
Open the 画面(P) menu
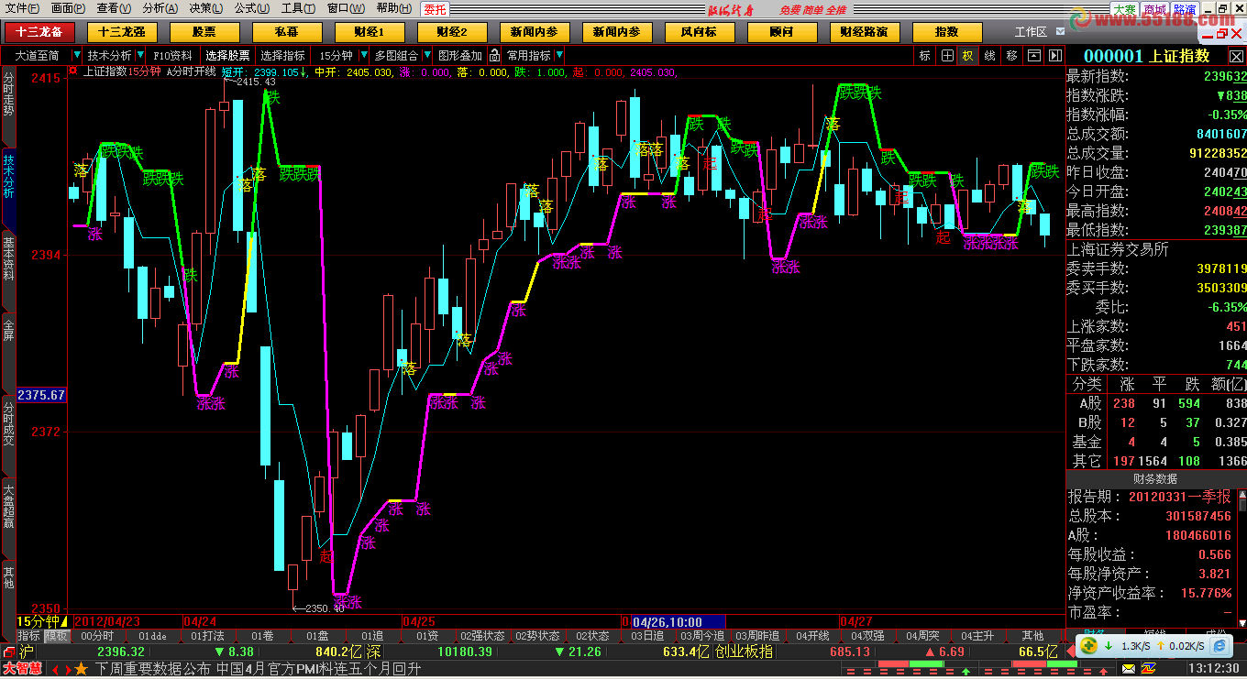click(x=68, y=8)
